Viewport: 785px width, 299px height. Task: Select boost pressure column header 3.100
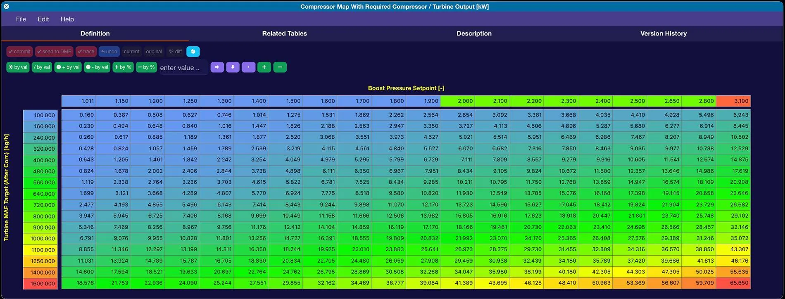pyautogui.click(x=733, y=101)
